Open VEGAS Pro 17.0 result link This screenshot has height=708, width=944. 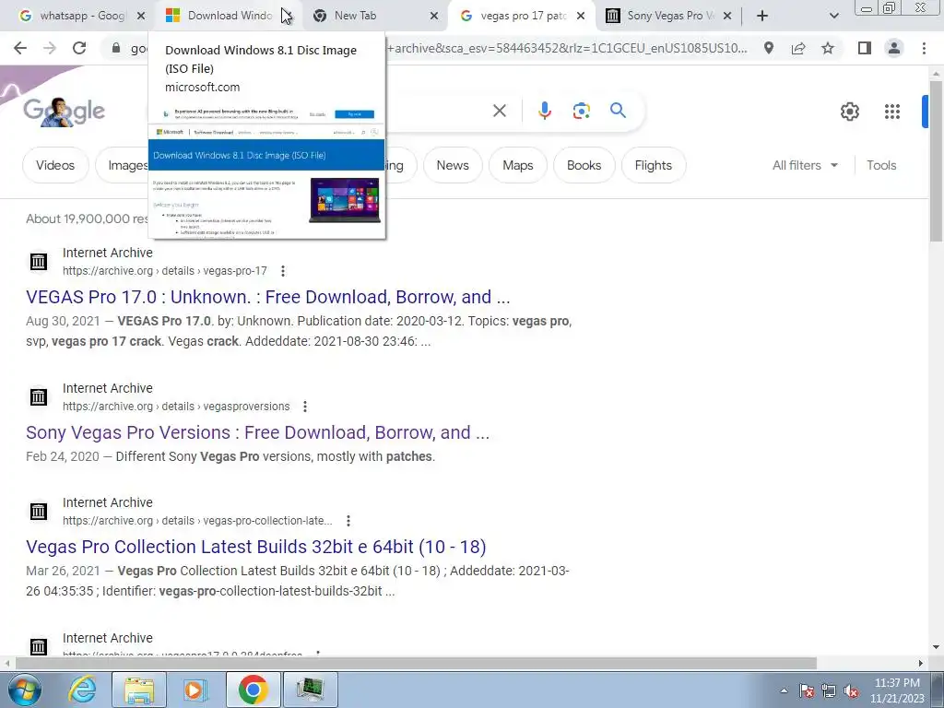(x=268, y=297)
